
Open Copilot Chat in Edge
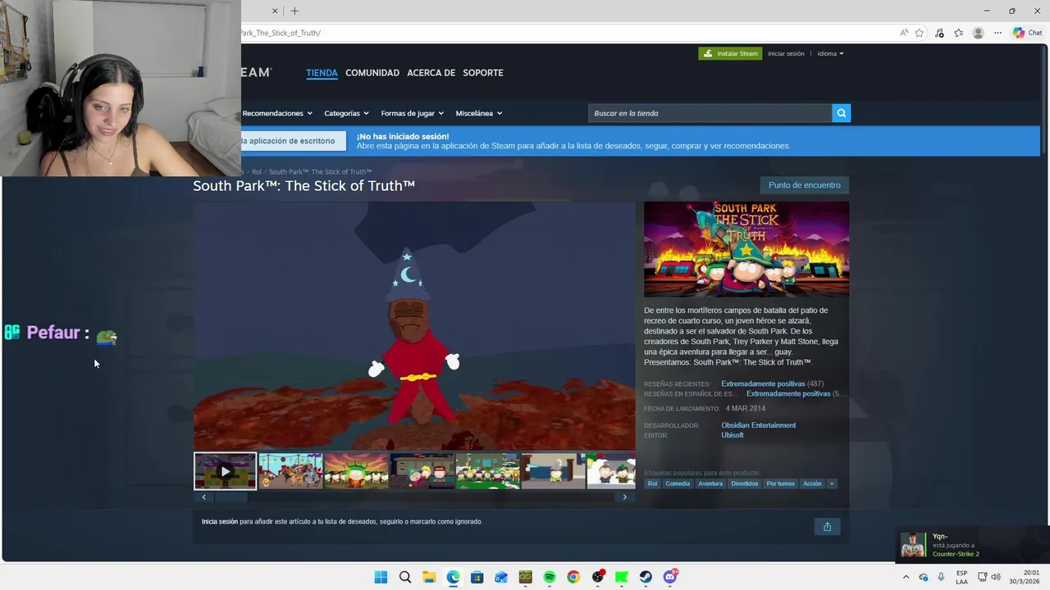click(1028, 33)
